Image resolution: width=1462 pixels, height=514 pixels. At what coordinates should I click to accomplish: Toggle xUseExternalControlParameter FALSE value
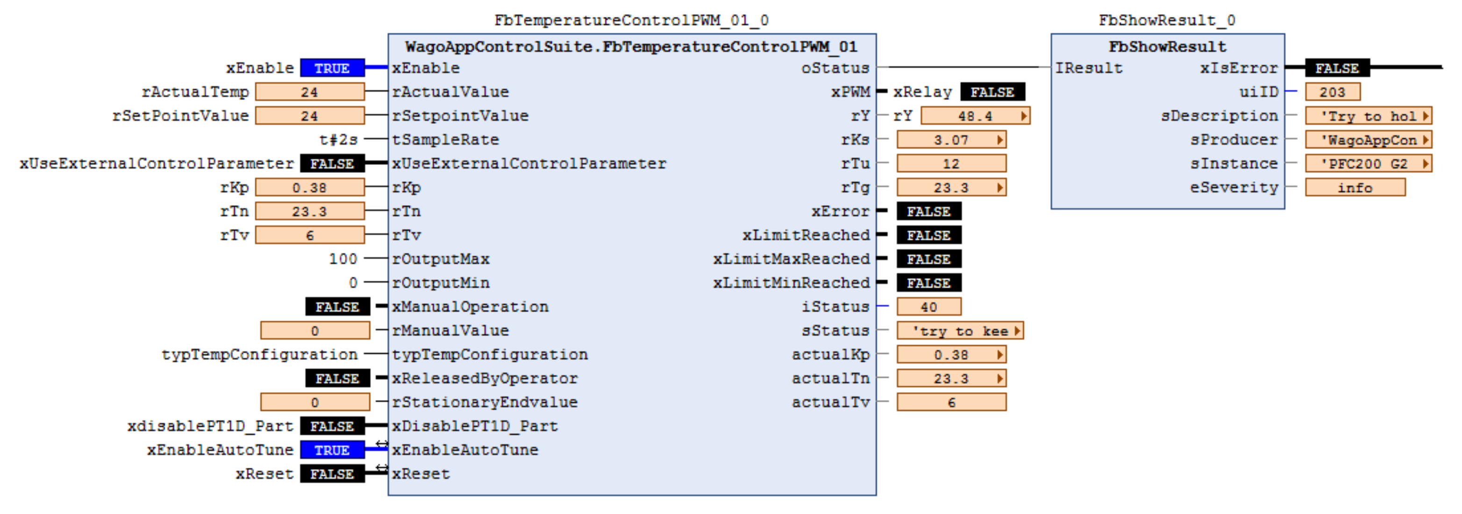pyautogui.click(x=332, y=164)
